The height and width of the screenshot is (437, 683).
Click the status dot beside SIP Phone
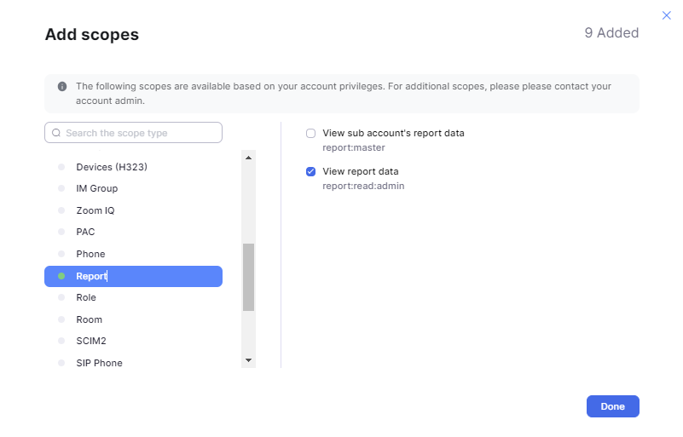61,363
